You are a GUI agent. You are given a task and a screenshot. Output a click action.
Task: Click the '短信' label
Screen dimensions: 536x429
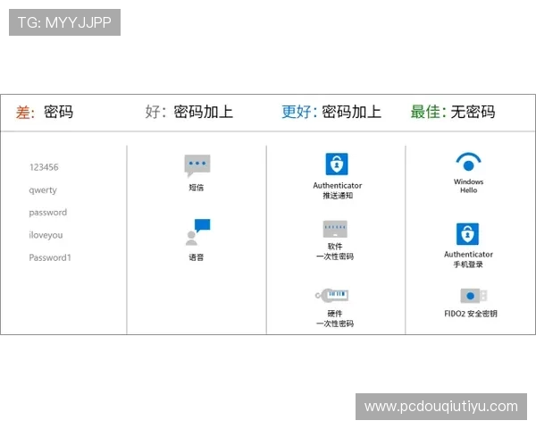[197, 188]
